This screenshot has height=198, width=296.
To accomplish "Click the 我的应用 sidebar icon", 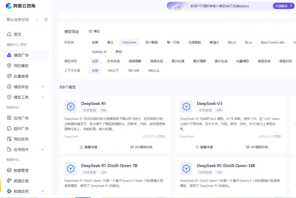I will [x=9, y=139].
